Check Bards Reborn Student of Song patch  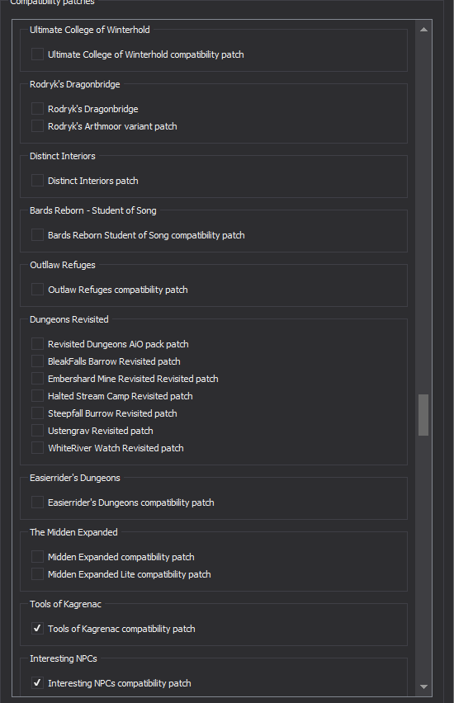coord(37,235)
